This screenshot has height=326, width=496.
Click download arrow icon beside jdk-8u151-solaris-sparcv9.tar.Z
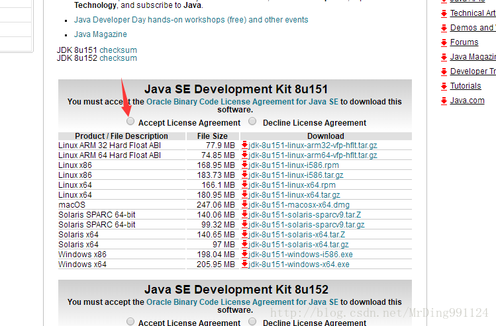click(x=244, y=215)
